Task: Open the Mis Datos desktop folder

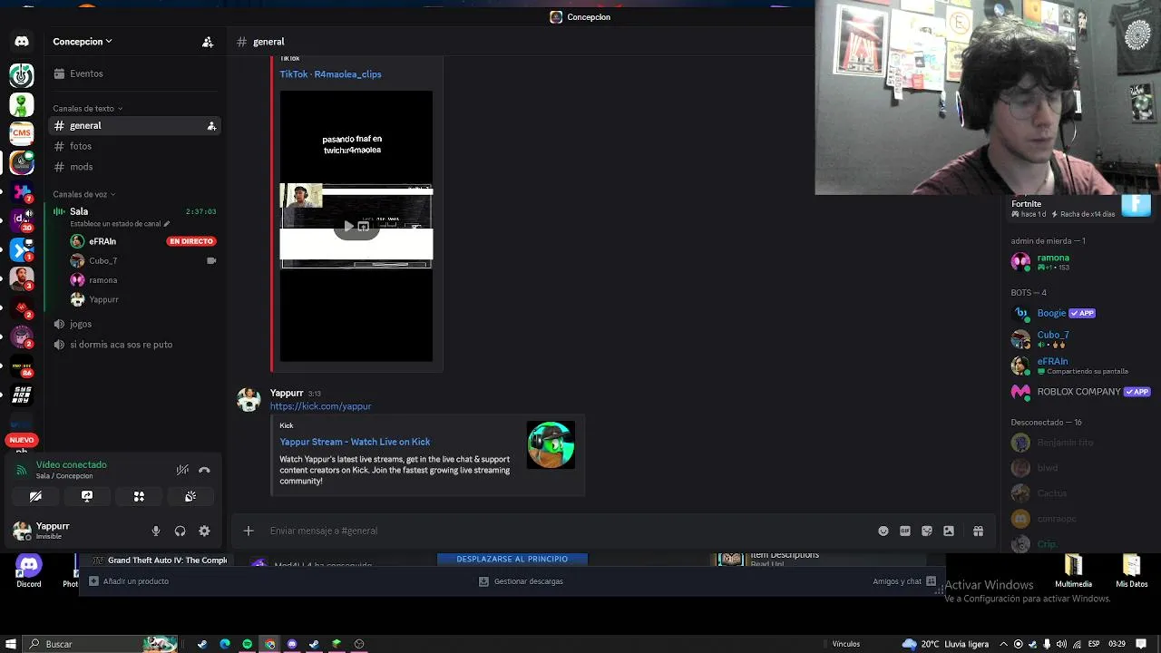Action: tap(1131, 571)
